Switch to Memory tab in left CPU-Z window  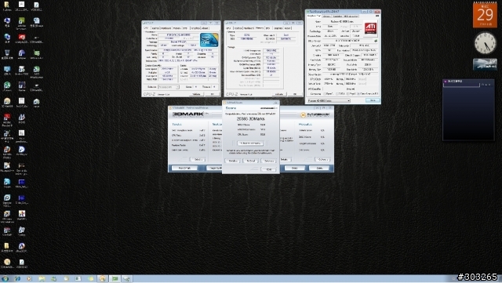click(x=176, y=28)
